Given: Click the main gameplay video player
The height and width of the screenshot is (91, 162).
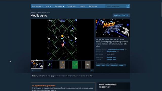Looking at the screenshot, I should pyautogui.click(x=62, y=39).
